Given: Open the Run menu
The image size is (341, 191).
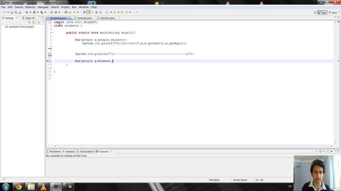Looking at the screenshot, I should (x=74, y=7).
